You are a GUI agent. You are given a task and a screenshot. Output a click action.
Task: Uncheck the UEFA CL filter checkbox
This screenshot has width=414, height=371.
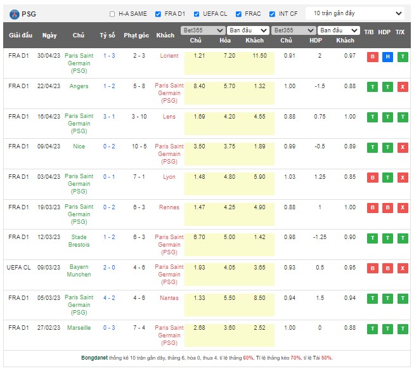[197, 14]
